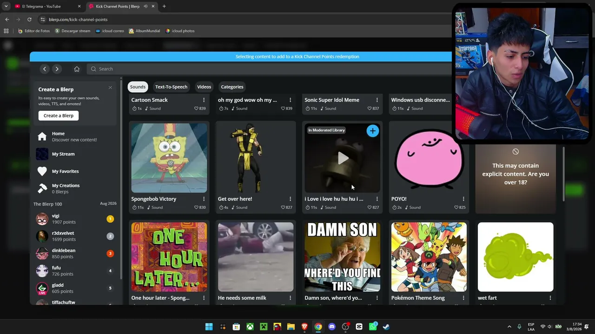Open AlbumMundial bookmark
The height and width of the screenshot is (334, 595).
[145, 31]
